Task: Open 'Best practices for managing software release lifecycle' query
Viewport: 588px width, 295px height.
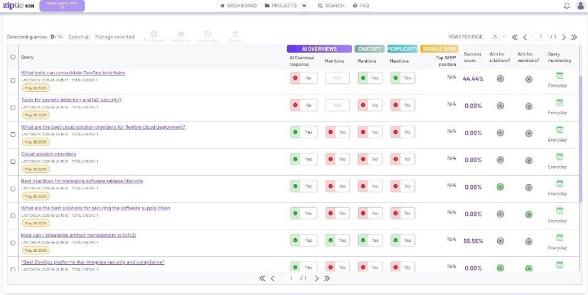Action: click(82, 181)
